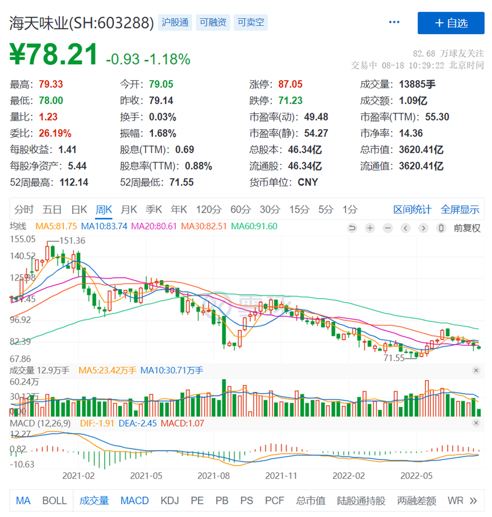This screenshot has height=517, width=492.
Task: Click the 可卖空 tag
Action: (x=251, y=22)
